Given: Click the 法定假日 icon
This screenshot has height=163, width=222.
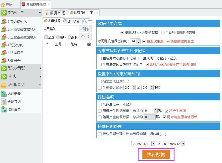Looking at the screenshot, I should pos(4,53).
